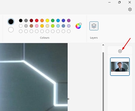
Task: Pick the brown colour swatch
Action: [x=31, y=26]
